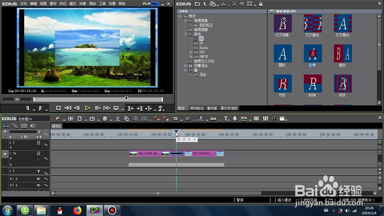Toggle the 2 A audio track mute speaker

coord(38,185)
